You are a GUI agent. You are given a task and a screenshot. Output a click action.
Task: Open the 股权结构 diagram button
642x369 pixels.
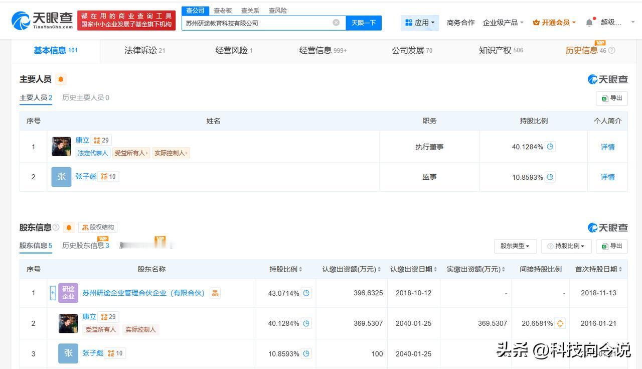[x=98, y=227]
